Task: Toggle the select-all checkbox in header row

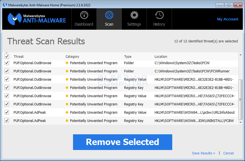Action: click(x=7, y=56)
